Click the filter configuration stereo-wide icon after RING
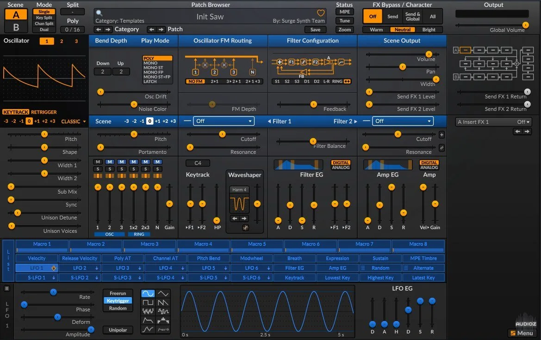 [347, 82]
